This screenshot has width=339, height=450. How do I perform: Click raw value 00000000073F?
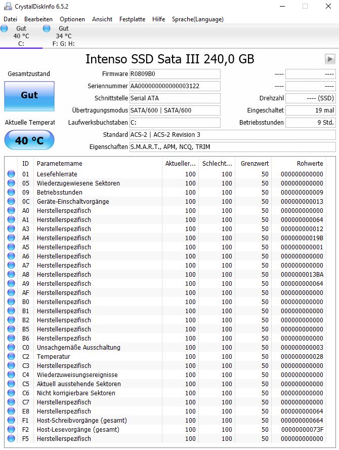(x=303, y=429)
